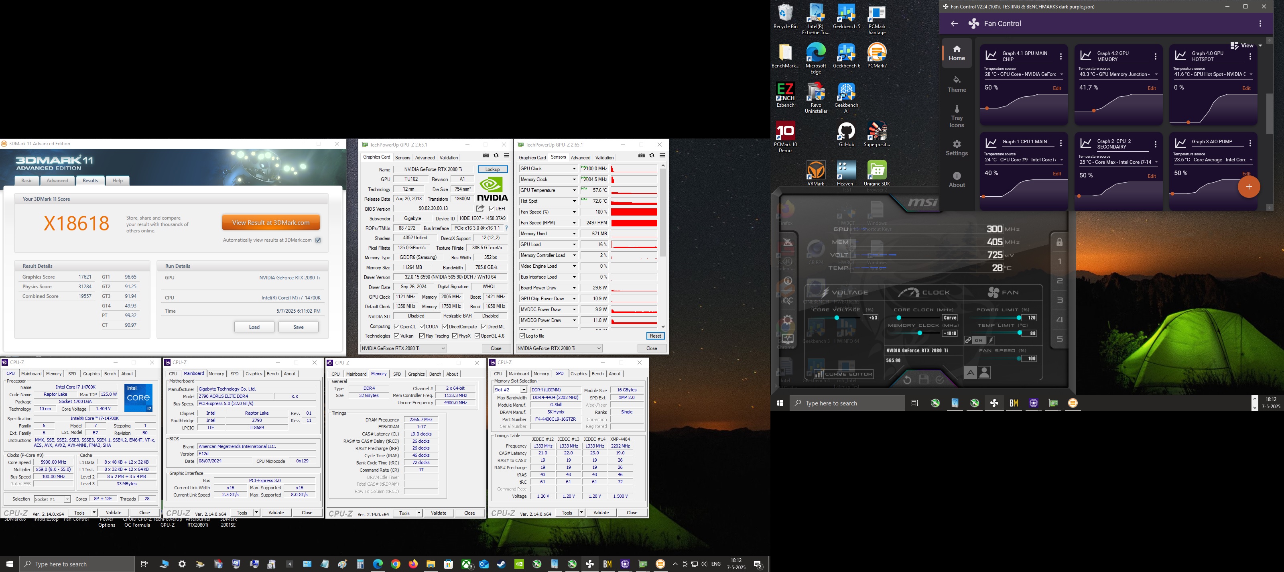Switch to Basic tab in 3DMark 11
The width and height of the screenshot is (1284, 572).
pyautogui.click(x=27, y=181)
